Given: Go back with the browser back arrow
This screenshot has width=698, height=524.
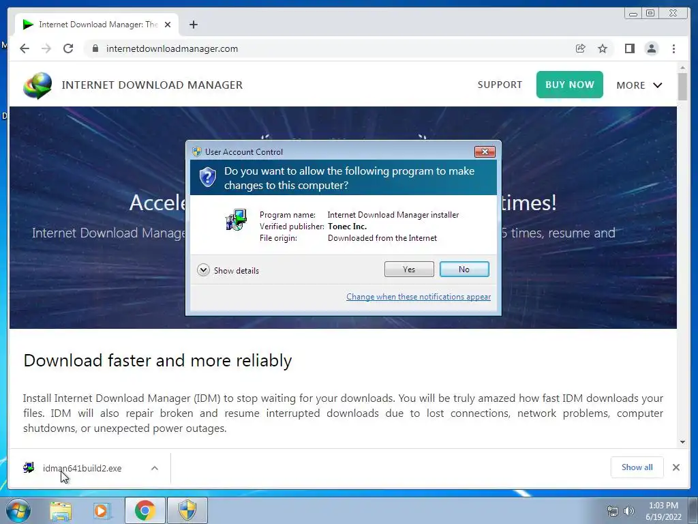Looking at the screenshot, I should tap(25, 48).
